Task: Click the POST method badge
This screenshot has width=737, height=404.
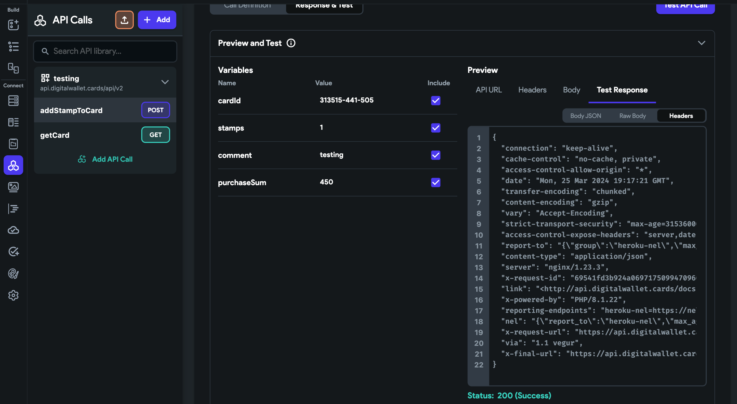Action: point(155,110)
